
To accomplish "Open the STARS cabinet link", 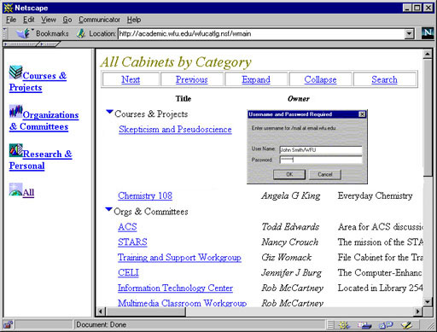I will [x=132, y=242].
